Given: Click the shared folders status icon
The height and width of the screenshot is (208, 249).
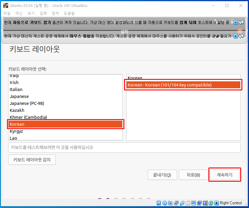Looking at the screenshot, I should [x=188, y=203].
